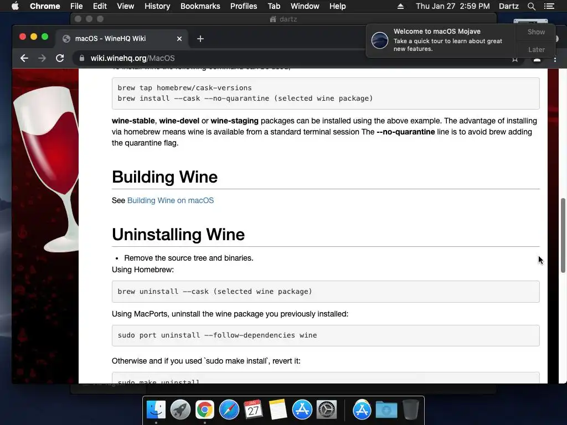Click the page's vertical scrollbar thumb
This screenshot has height=425, width=567.
click(563, 235)
